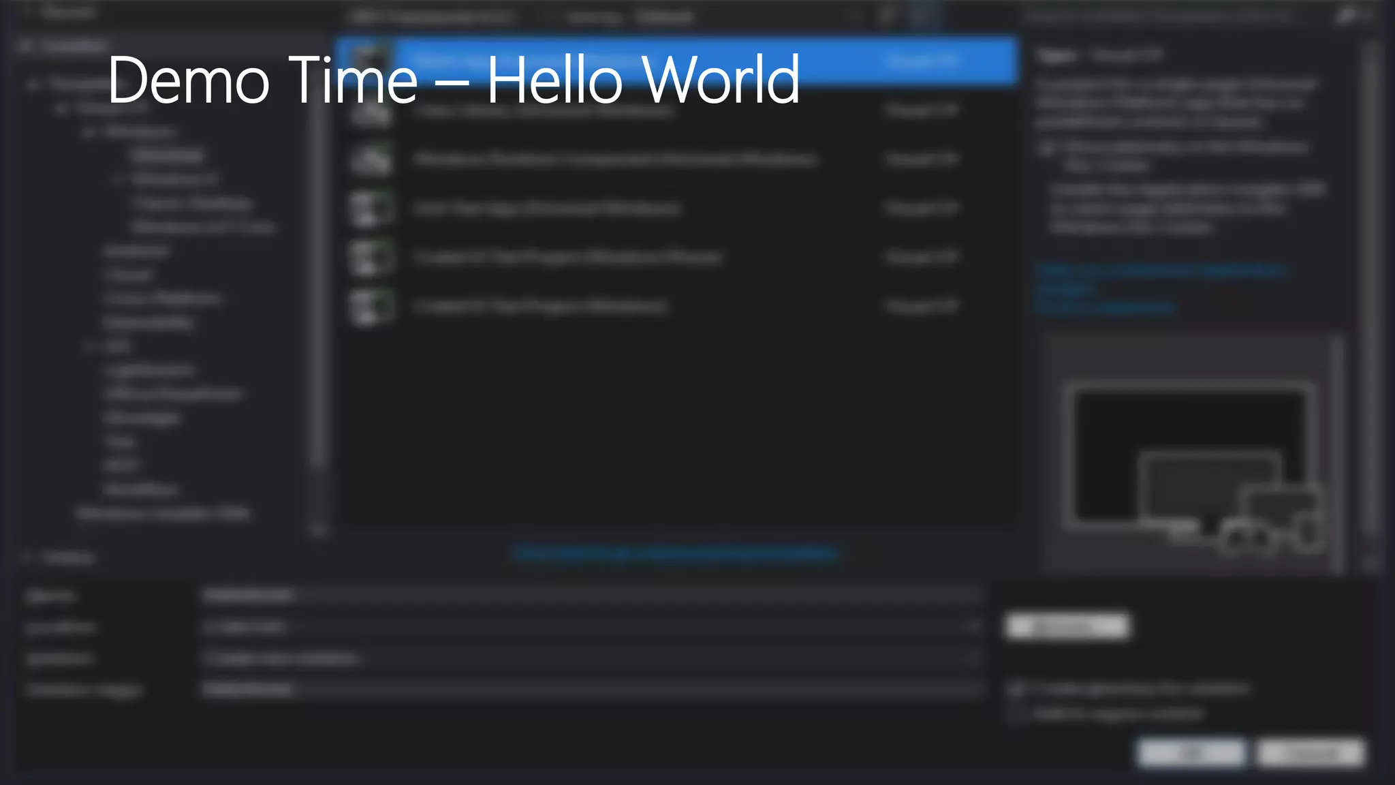1395x785 pixels.
Task: Select the Universal node under Windows
Action: 168,156
